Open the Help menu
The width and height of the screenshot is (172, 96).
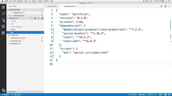point(52,1)
